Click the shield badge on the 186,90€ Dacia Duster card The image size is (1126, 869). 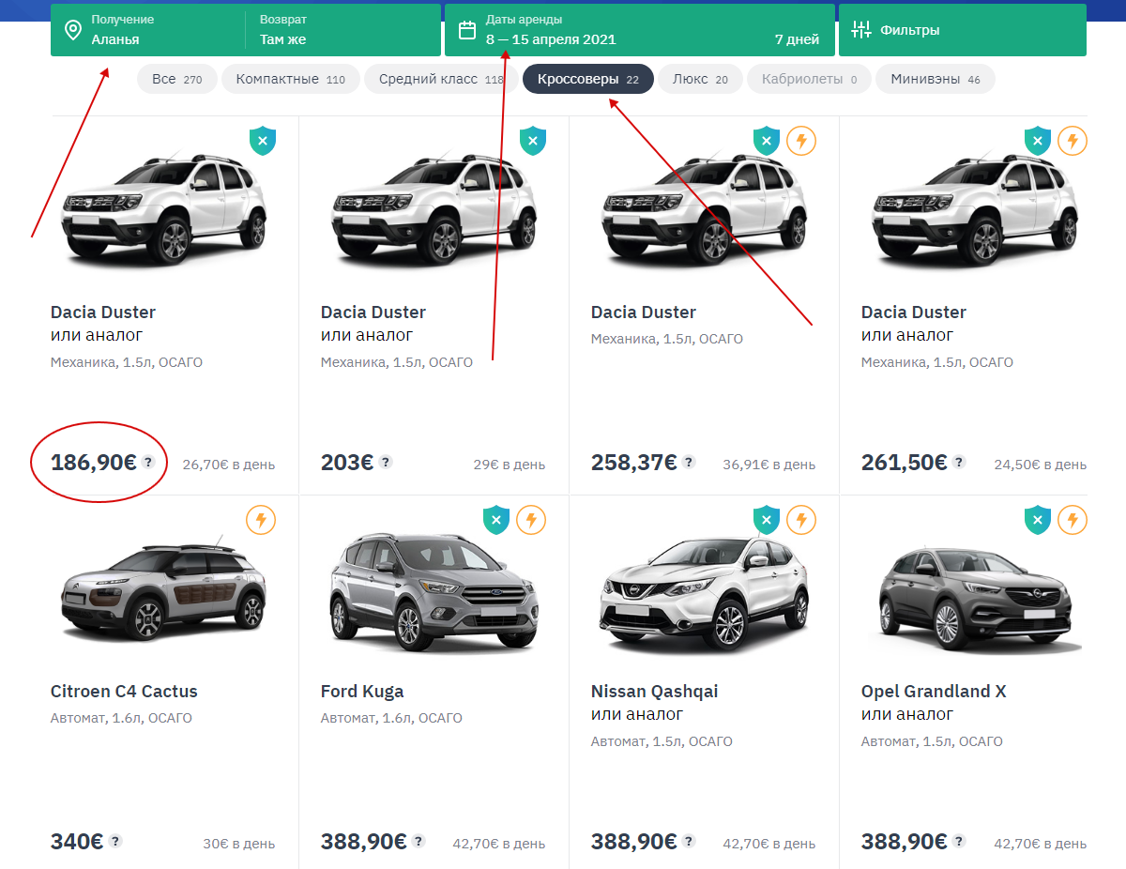tap(263, 141)
